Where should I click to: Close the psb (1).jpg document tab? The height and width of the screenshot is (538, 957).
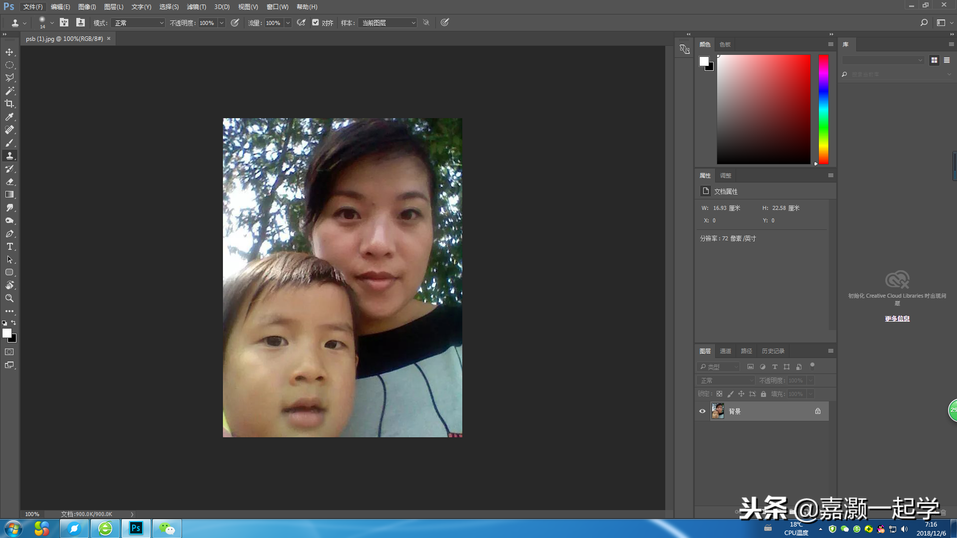pyautogui.click(x=109, y=38)
